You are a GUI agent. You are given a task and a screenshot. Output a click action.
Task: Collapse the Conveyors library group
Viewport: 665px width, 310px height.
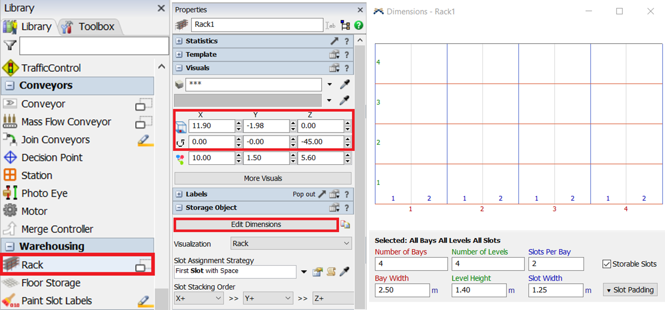click(x=10, y=85)
